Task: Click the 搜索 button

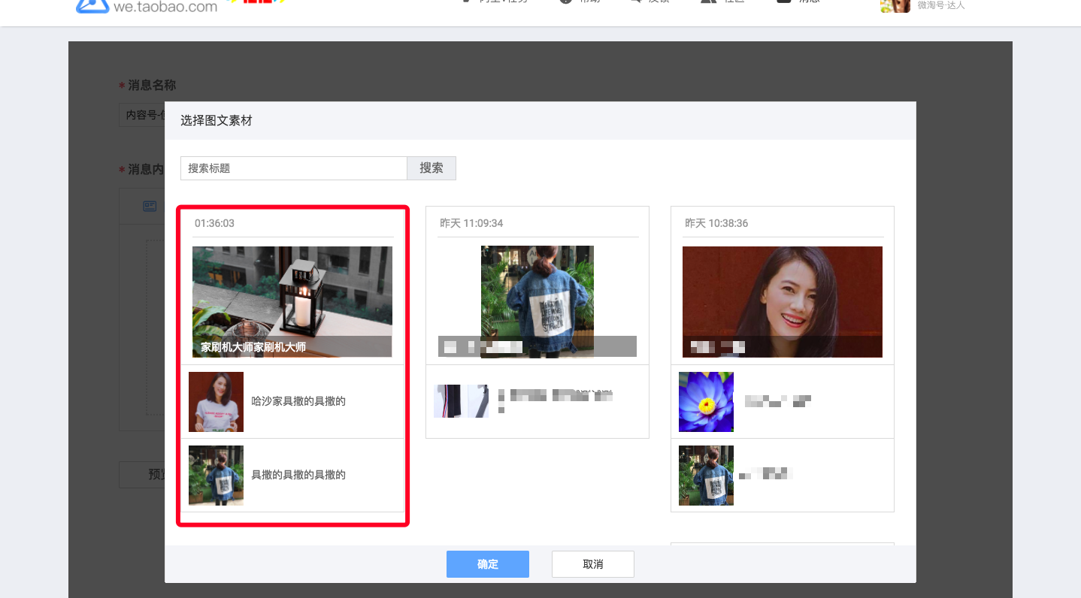Action: [x=431, y=168]
